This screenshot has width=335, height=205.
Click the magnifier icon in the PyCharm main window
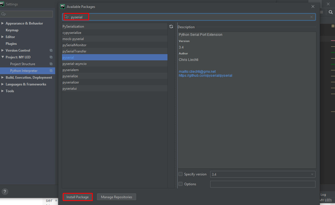pyautogui.click(x=330, y=12)
